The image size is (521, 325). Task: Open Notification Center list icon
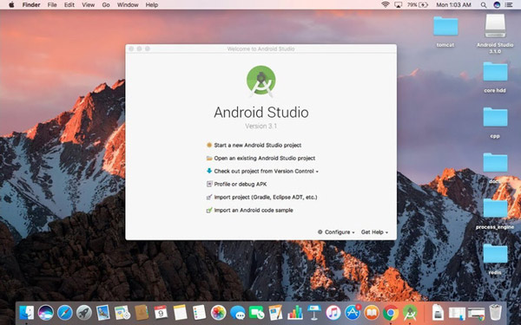click(x=509, y=4)
